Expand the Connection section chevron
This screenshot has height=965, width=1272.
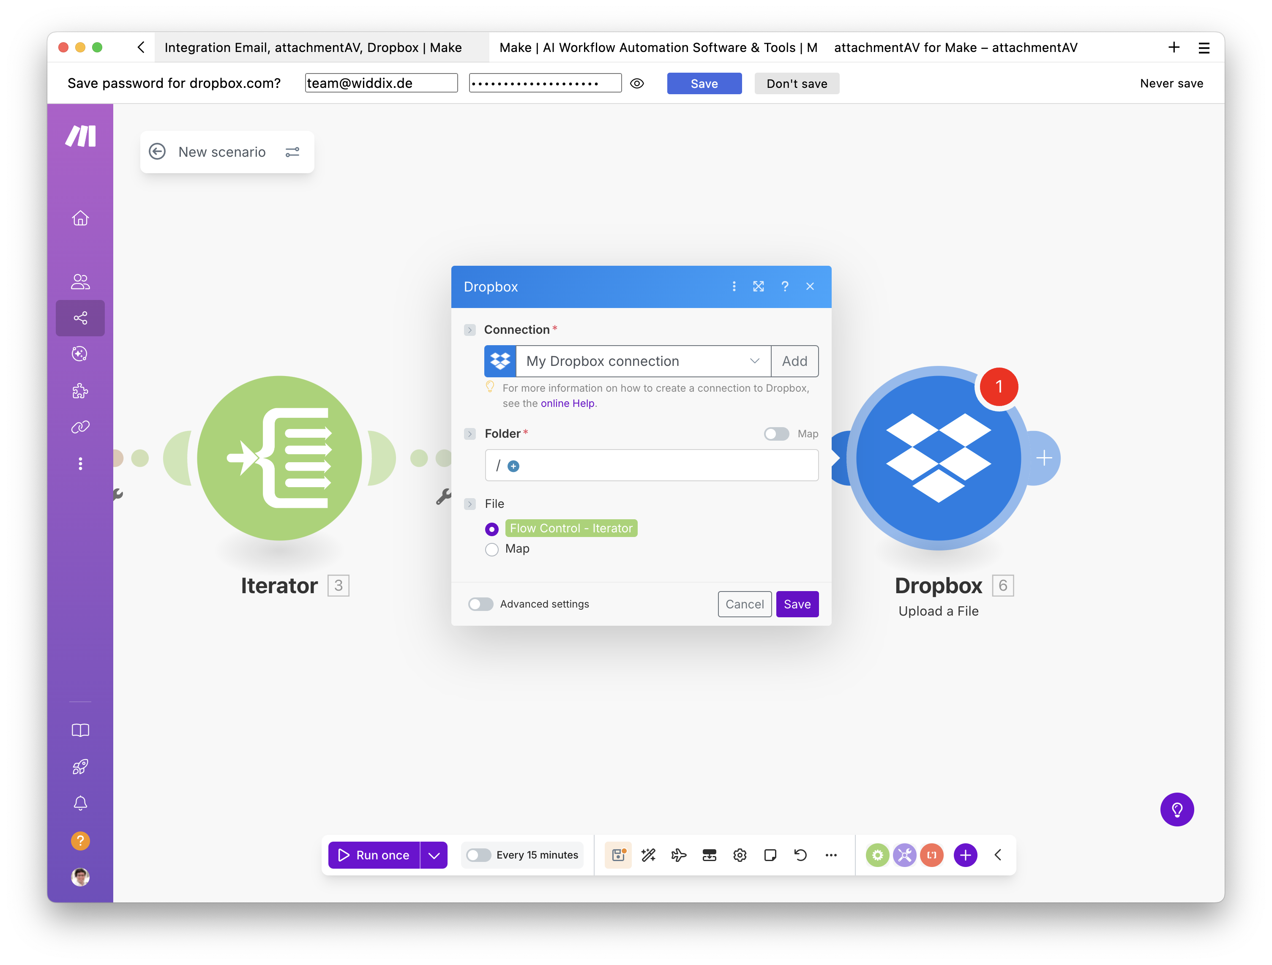[x=470, y=330]
